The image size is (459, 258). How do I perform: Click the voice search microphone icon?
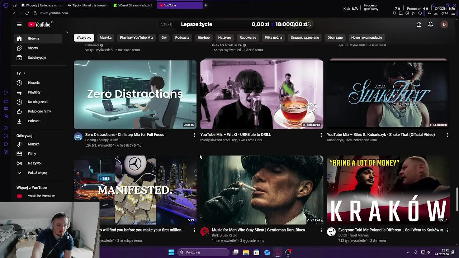(x=309, y=24)
